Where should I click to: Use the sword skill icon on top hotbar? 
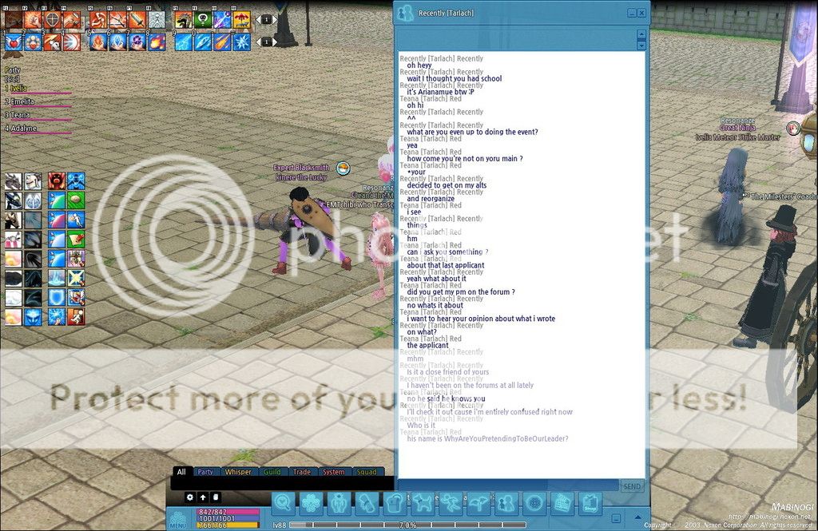137,19
